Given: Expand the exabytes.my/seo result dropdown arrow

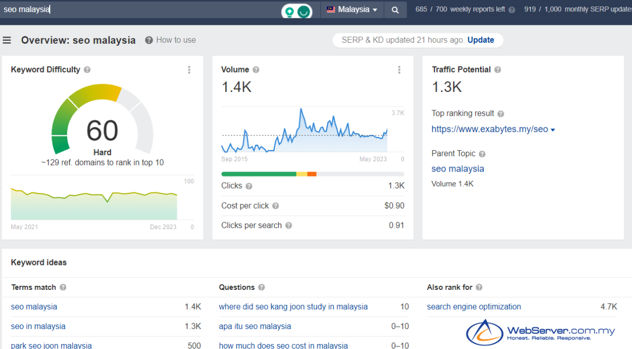Looking at the screenshot, I should tap(553, 130).
